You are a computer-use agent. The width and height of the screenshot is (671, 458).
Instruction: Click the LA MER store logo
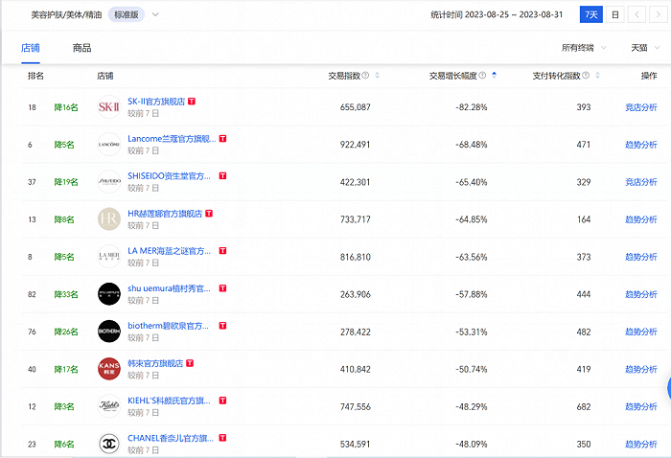(x=109, y=257)
